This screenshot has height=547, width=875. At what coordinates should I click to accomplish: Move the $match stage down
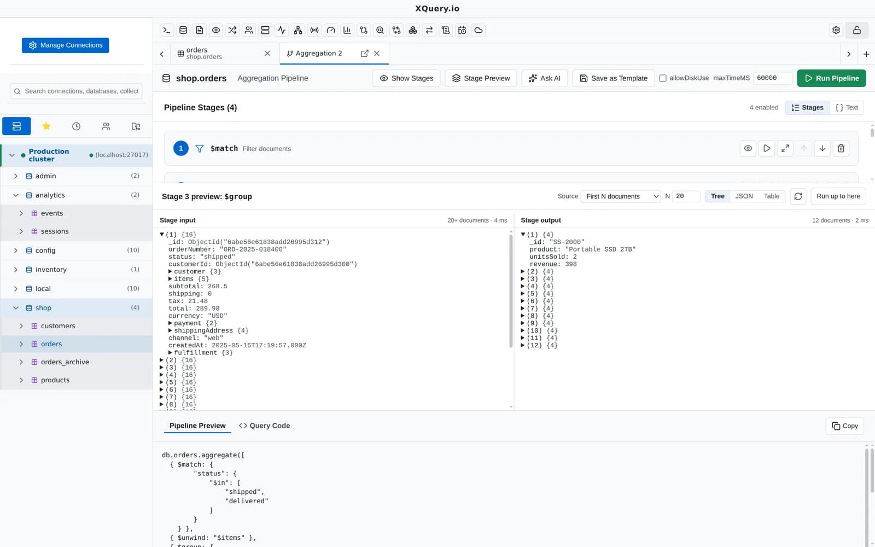tap(822, 148)
